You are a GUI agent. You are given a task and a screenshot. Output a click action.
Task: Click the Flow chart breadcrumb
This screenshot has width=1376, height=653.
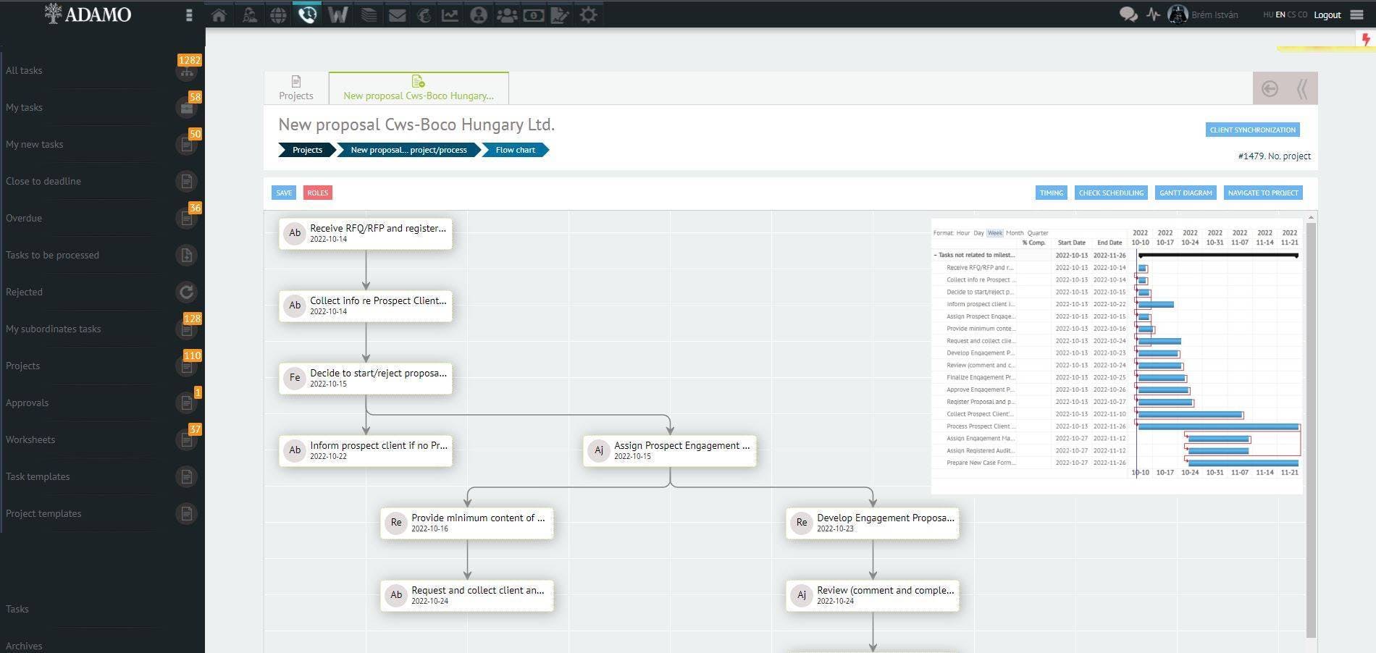[515, 150]
